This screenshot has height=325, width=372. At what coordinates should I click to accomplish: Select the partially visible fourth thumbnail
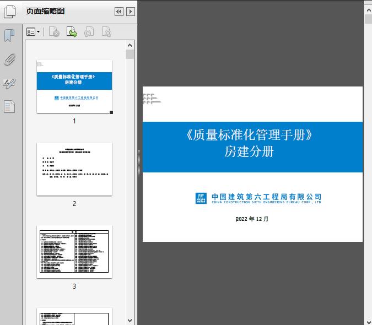(74, 317)
